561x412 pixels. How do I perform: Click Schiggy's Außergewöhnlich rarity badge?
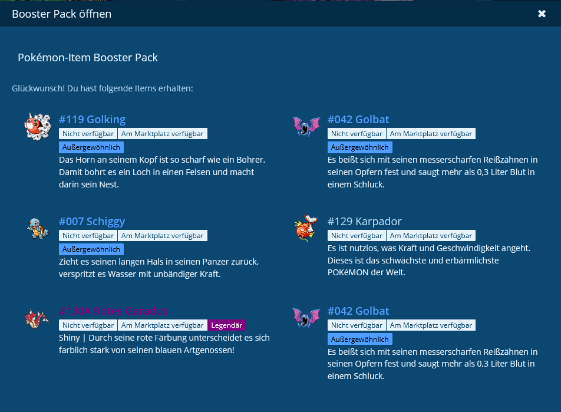point(91,249)
